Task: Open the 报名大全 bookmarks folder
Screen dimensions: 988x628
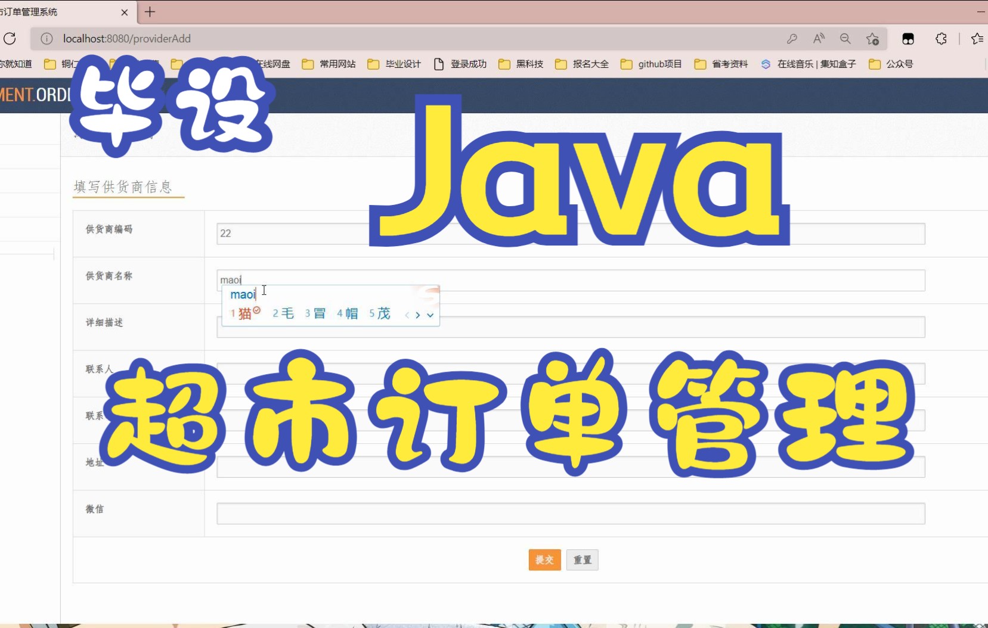Action: coord(582,64)
